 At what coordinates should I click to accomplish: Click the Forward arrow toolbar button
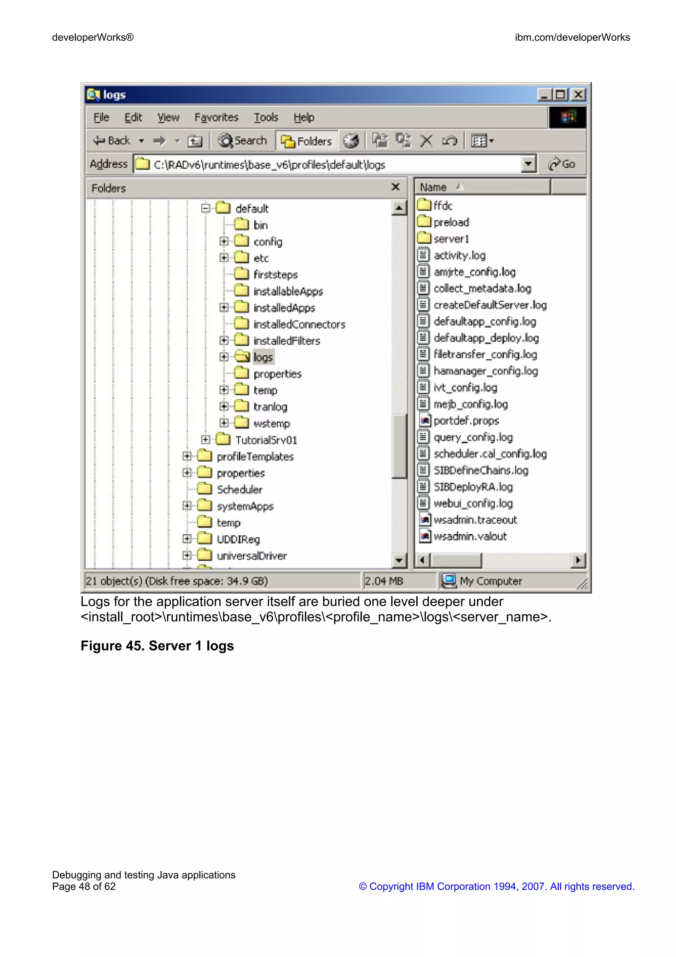[159, 141]
